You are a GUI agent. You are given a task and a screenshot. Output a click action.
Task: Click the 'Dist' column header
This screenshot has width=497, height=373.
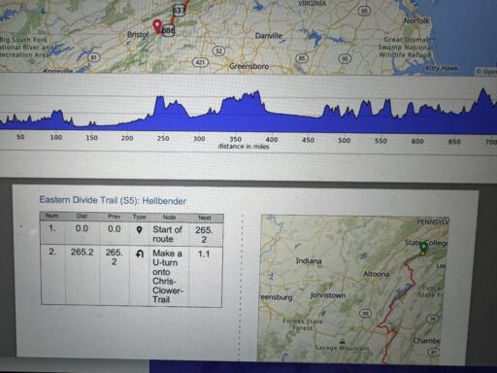82,216
